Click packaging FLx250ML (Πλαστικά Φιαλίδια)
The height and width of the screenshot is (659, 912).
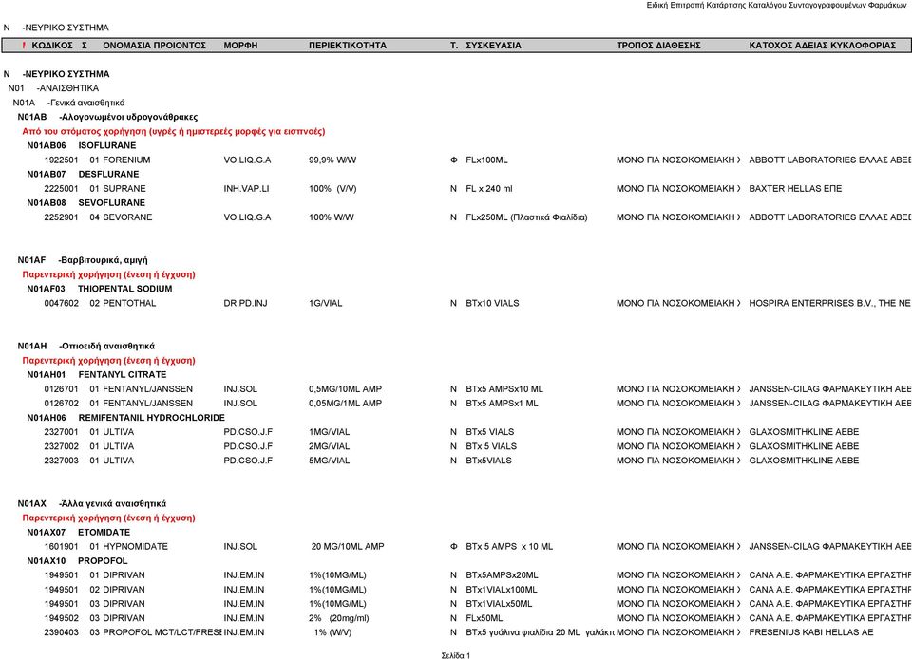[x=526, y=217]
